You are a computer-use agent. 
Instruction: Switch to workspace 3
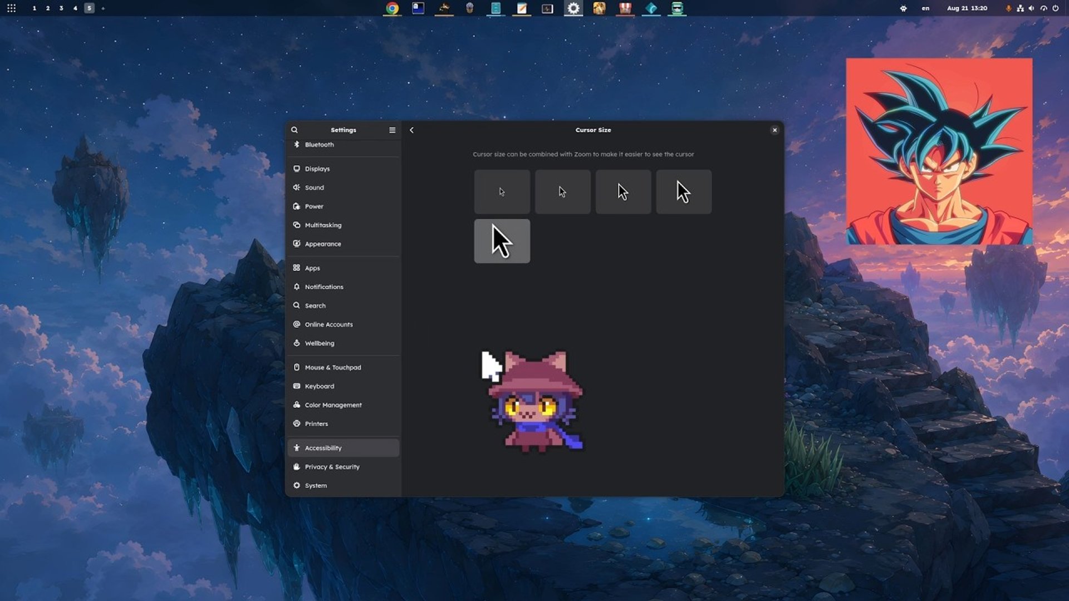pyautogui.click(x=61, y=8)
